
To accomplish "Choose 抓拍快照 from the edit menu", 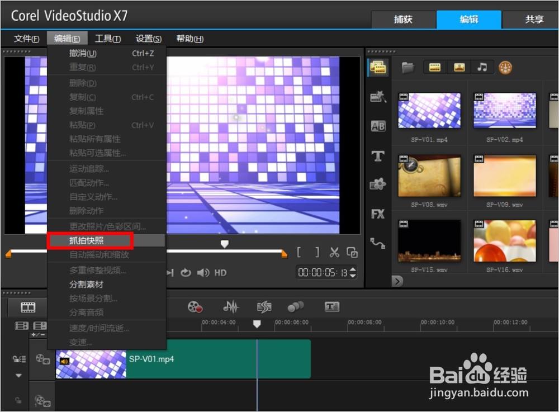I will [106, 240].
